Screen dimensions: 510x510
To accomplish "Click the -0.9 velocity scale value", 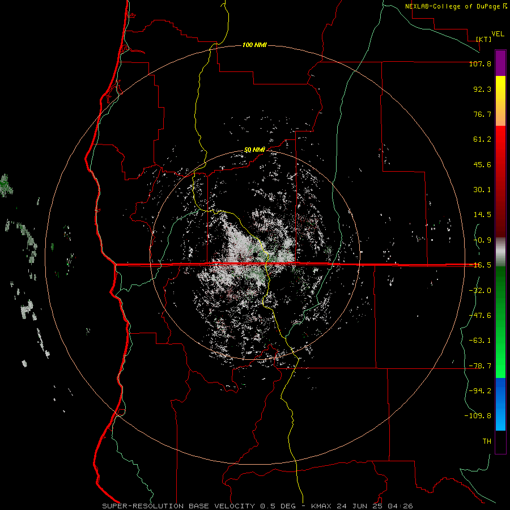I will [482, 240].
